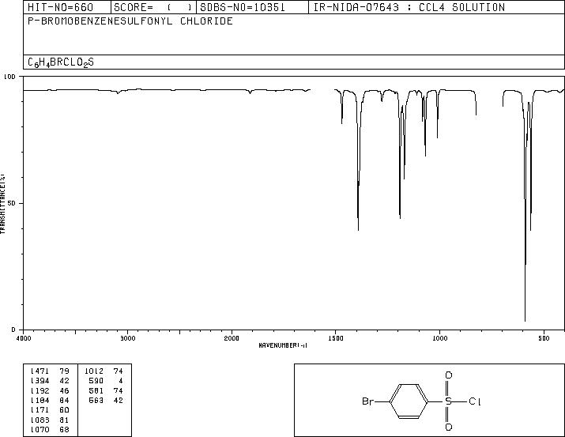Click the 1192 entry in the peak table
565x437 pixels.
pos(40,390)
